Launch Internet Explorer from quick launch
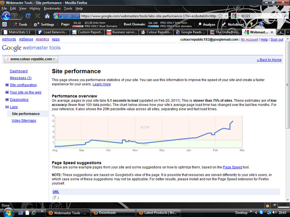Screen dimensions: 290x217 (34, 213)
